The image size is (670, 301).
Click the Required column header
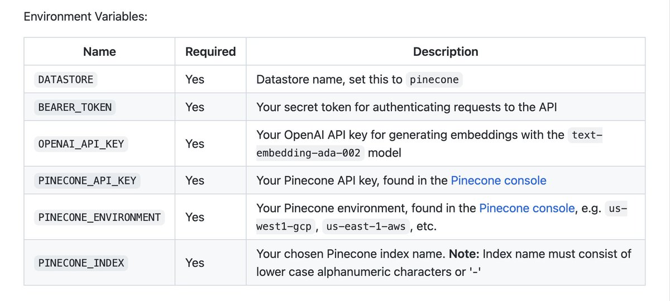coord(210,52)
